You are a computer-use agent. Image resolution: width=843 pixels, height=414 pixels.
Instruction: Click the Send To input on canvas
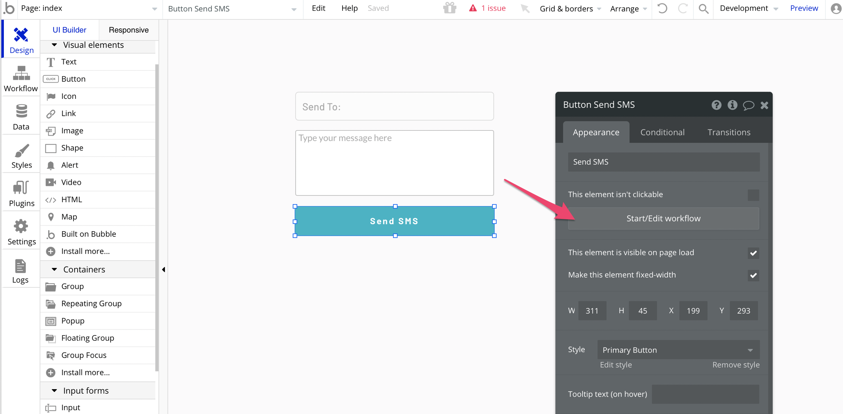point(394,107)
